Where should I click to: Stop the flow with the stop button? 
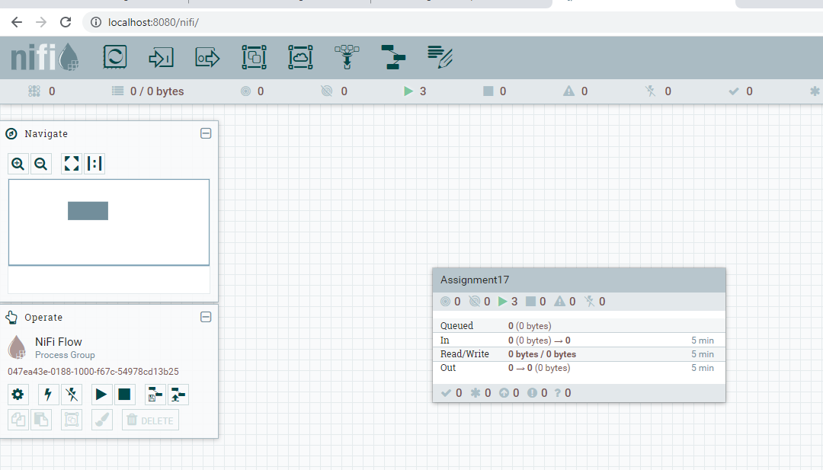tap(124, 395)
